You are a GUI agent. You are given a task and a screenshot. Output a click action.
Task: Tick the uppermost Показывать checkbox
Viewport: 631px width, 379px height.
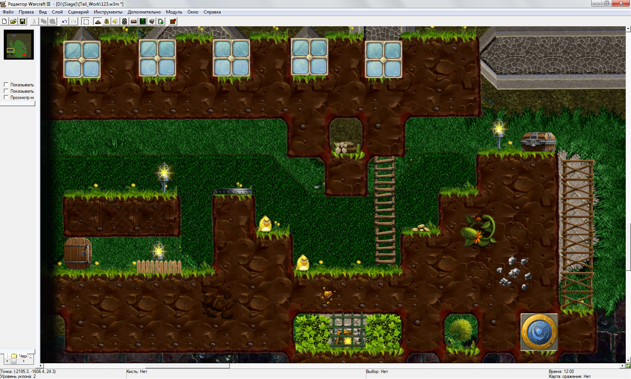coord(6,84)
